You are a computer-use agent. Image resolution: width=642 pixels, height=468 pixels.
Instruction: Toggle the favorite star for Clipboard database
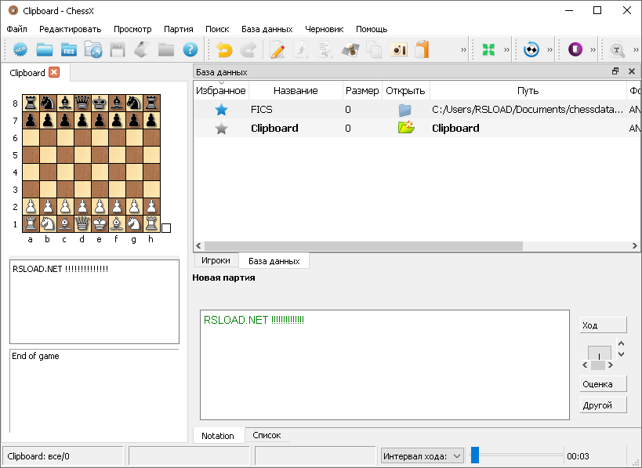point(220,128)
